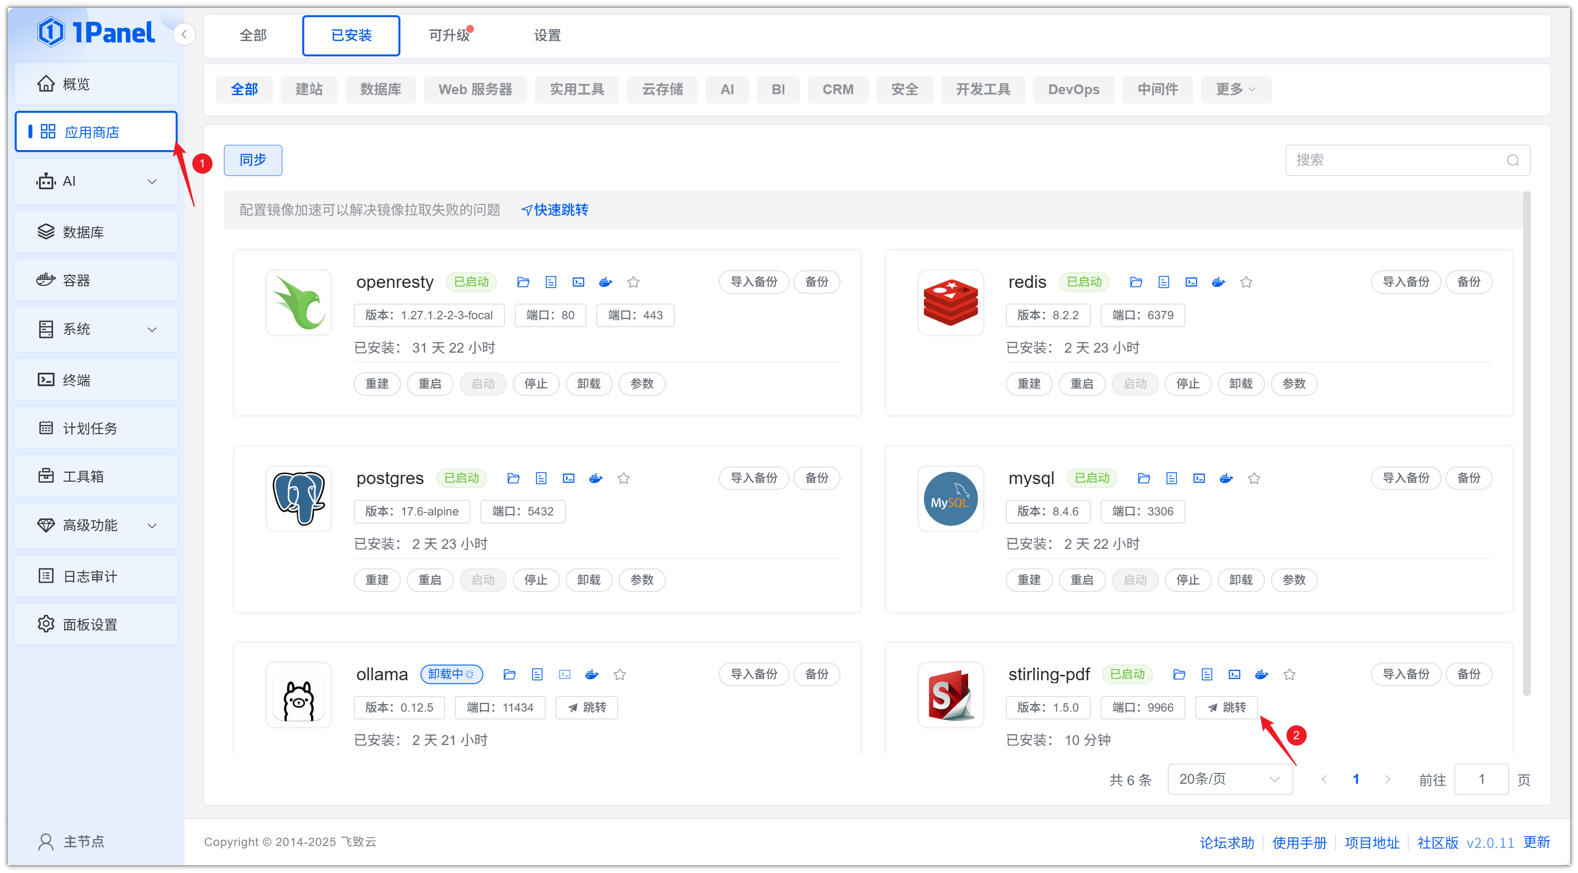
Task: Expand the 更多 category dropdown
Action: 1235,89
